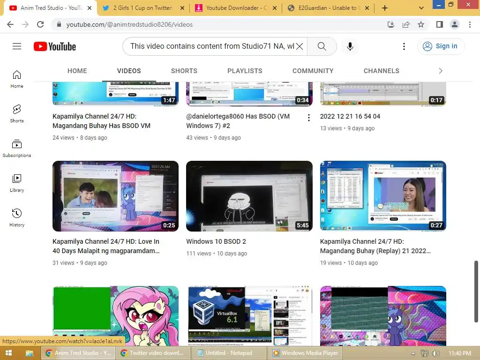Click the 11:40 PM taskbar clock

459,353
